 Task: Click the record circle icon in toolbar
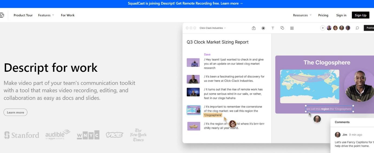tap(263, 28)
